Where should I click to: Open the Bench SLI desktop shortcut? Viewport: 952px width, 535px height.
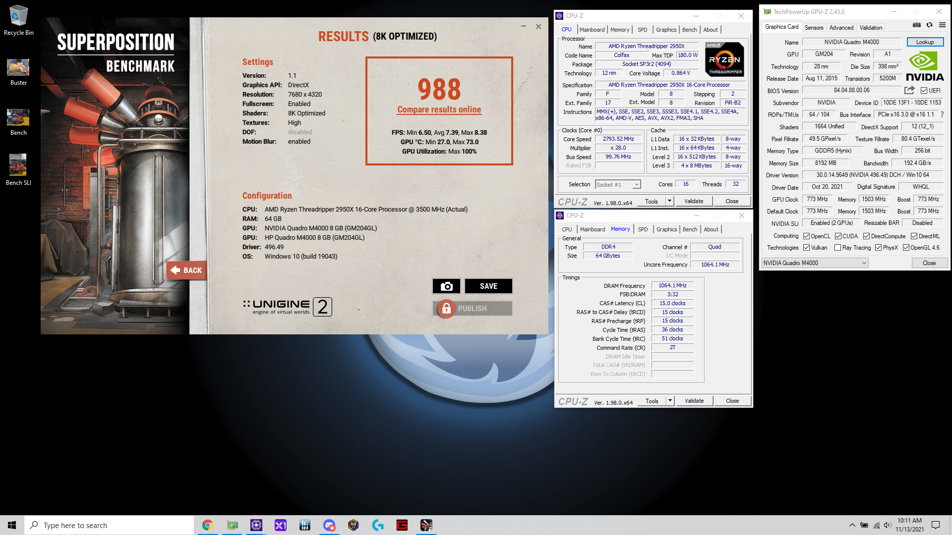point(18,170)
